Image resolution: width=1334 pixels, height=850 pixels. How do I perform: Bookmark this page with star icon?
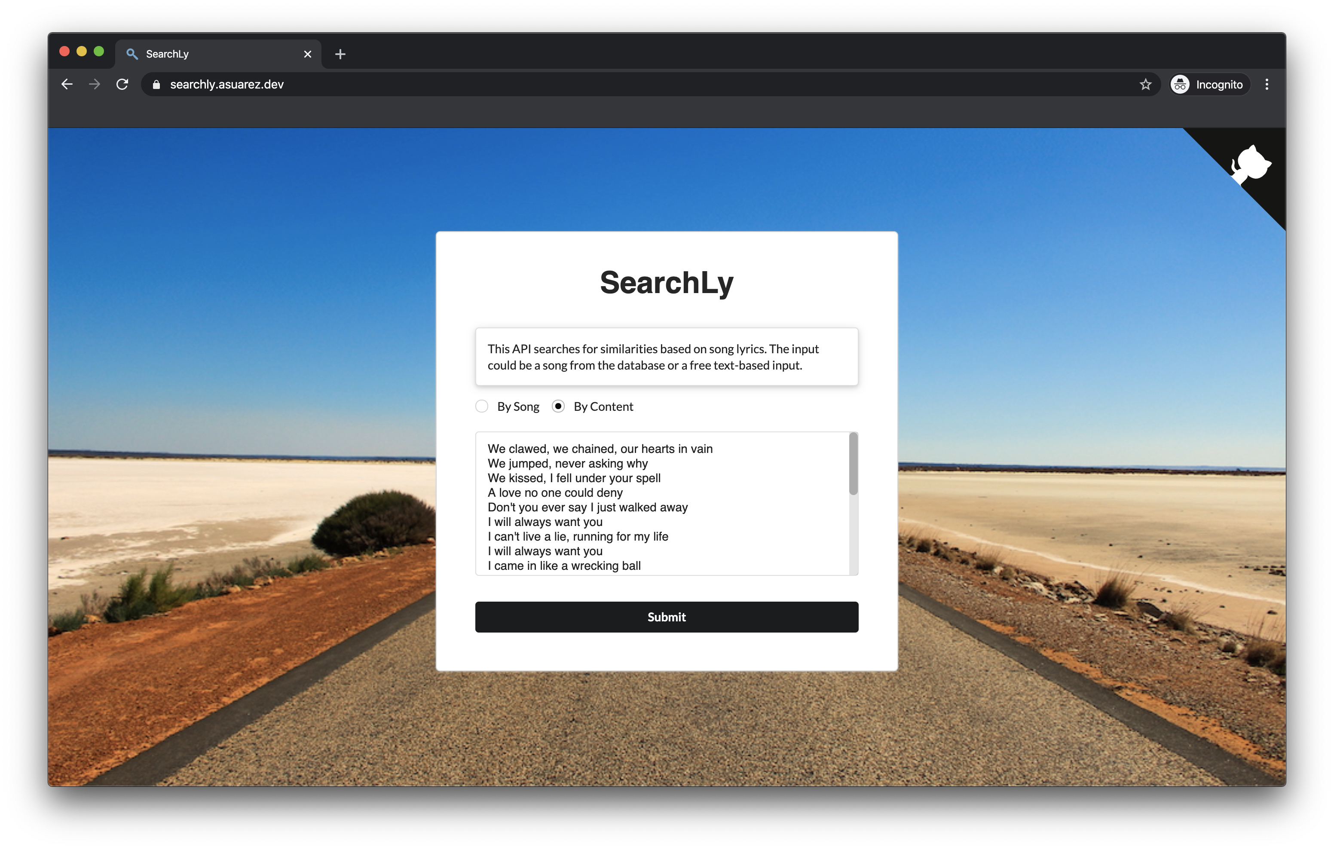pyautogui.click(x=1146, y=84)
